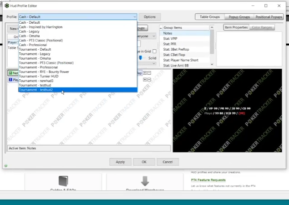The height and width of the screenshot is (205, 289).
Task: Click the HUD preview stat line 'VP 99'
Action: (214, 108)
